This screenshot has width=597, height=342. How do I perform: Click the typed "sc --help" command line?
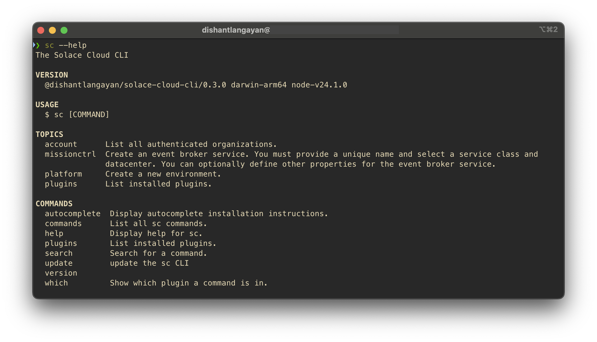click(x=65, y=45)
